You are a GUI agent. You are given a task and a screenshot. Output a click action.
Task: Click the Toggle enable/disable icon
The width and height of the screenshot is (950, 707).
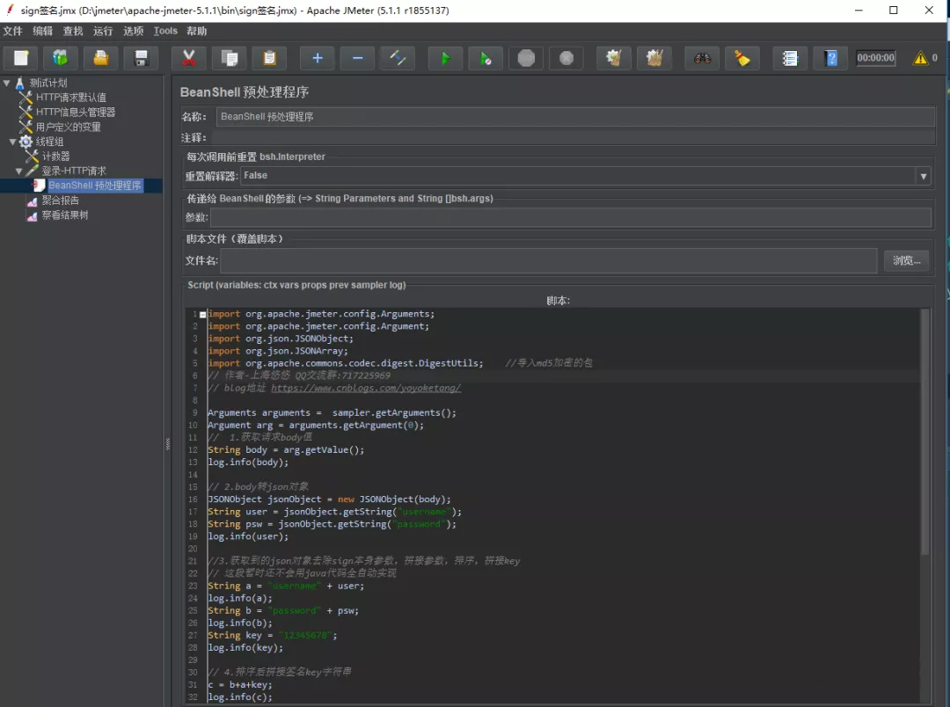pyautogui.click(x=398, y=58)
